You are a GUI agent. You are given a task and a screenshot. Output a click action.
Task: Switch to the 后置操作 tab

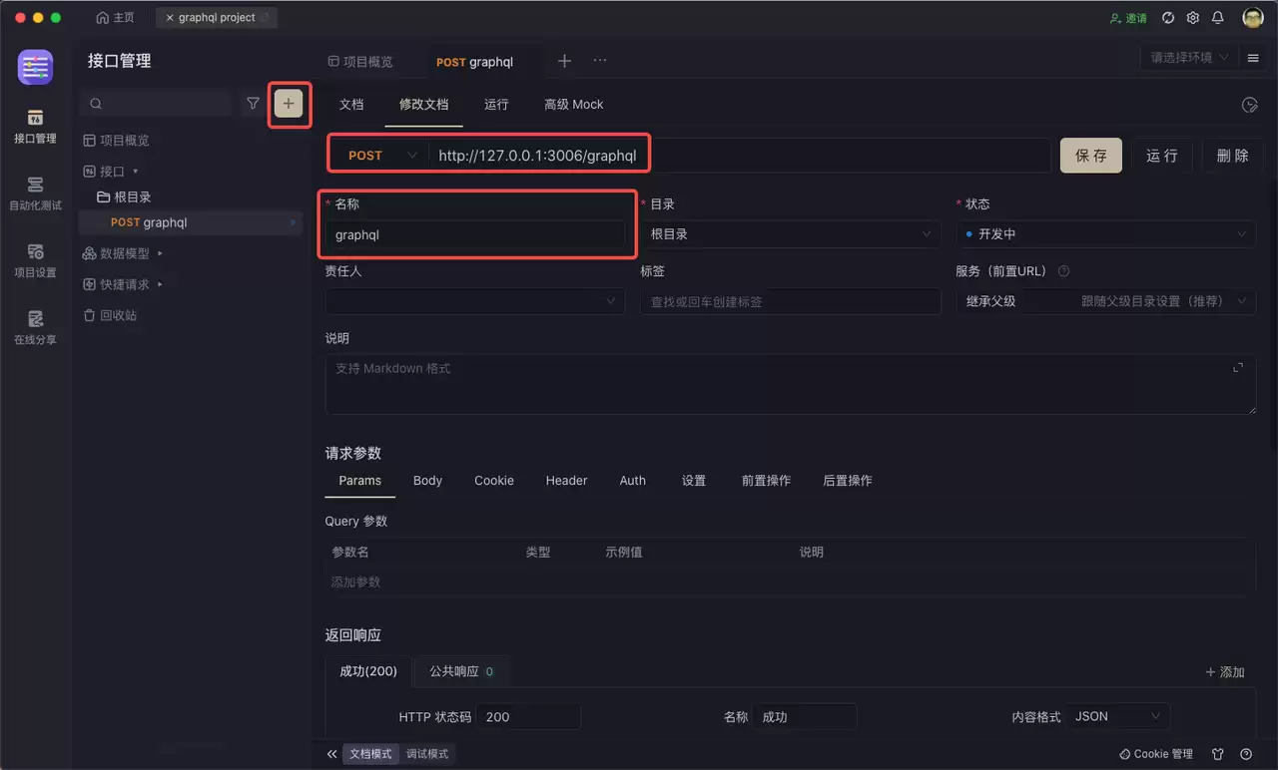[848, 481]
